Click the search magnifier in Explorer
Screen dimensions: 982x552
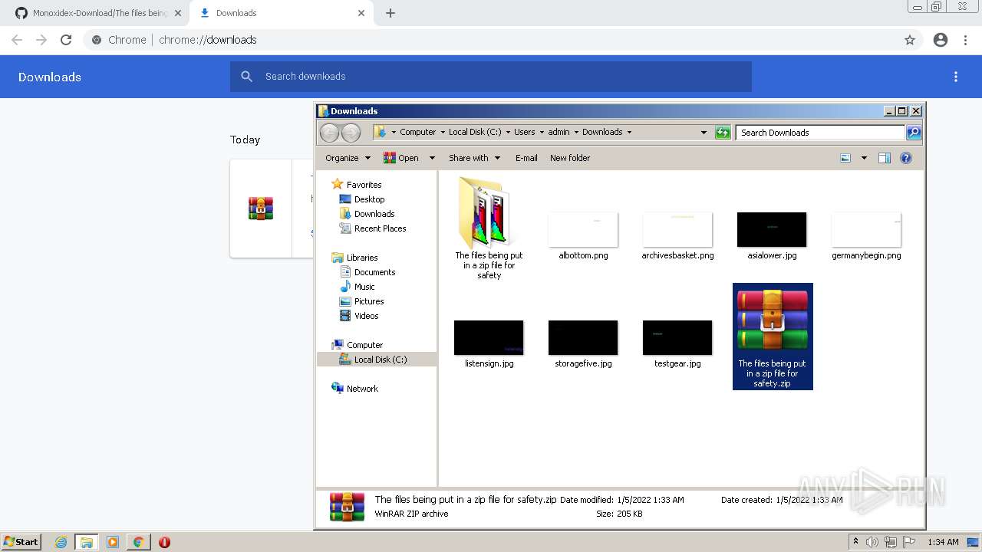coord(914,133)
